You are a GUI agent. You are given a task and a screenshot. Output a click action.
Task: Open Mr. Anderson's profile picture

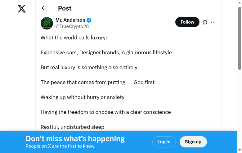(x=47, y=23)
